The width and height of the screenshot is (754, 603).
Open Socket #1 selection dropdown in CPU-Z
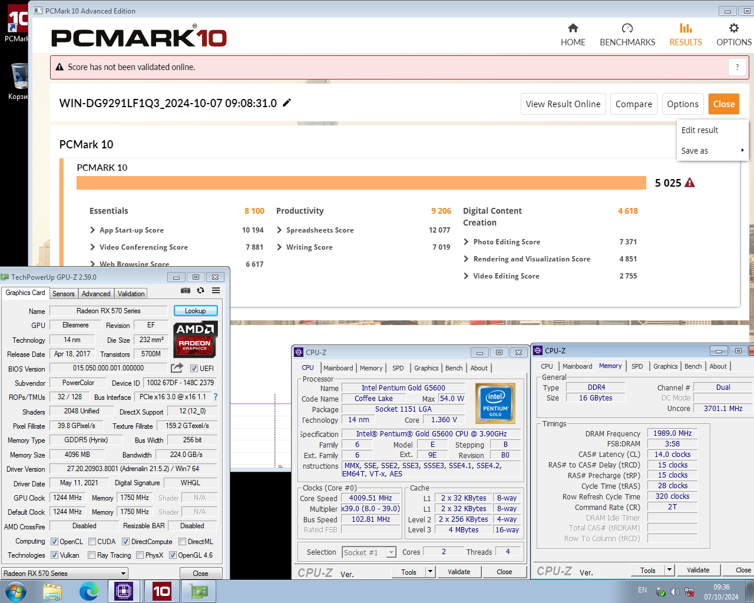[369, 552]
